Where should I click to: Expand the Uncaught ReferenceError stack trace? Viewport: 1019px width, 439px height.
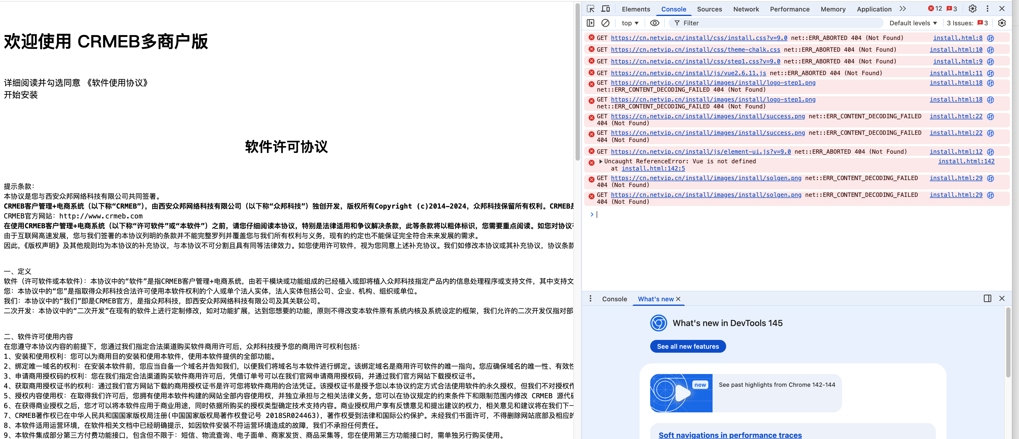[x=601, y=161]
